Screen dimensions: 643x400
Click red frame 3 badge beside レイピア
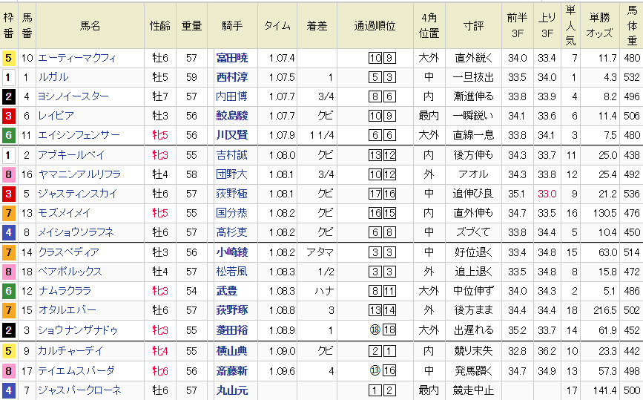(8, 116)
